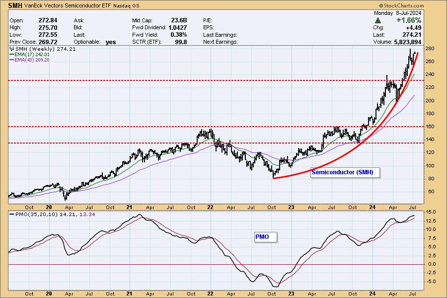Click the VanEck Vectors Semiconductor ETF name
The height and width of the screenshot is (298, 447).
tap(67, 5)
